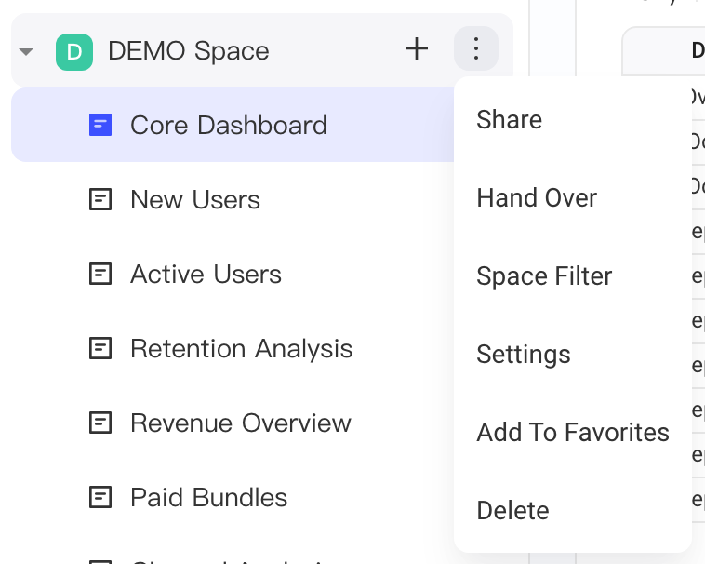The image size is (705, 564).
Task: Click the Core Dashboard blue icon
Action: (100, 125)
